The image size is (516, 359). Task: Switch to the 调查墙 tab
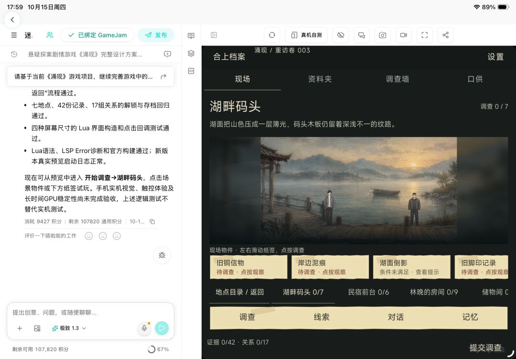[398, 79]
